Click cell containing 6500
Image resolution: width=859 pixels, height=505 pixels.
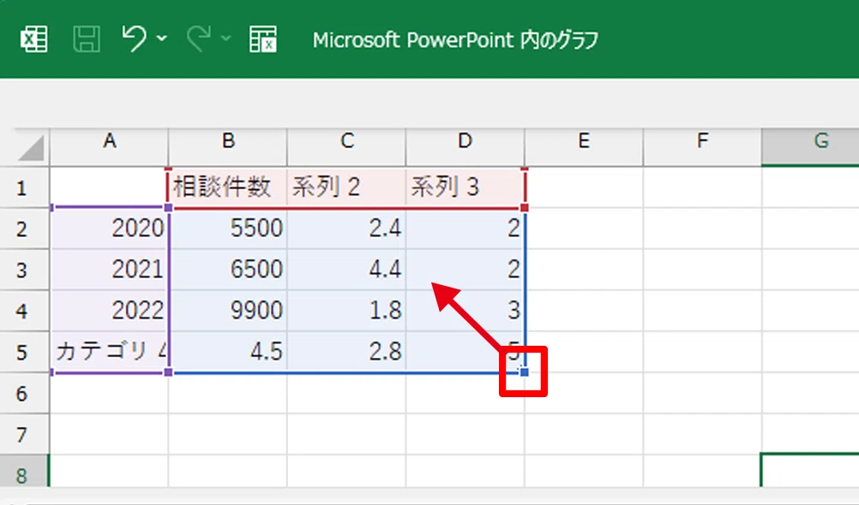(228, 270)
